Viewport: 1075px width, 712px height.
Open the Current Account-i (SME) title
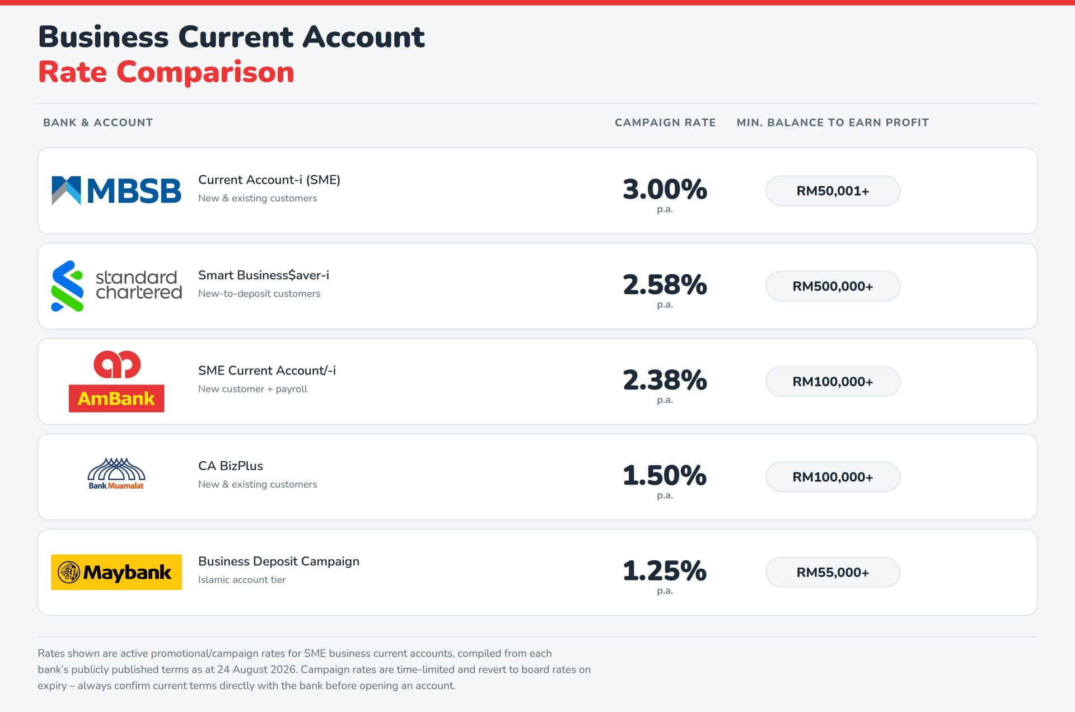pyautogui.click(x=269, y=180)
